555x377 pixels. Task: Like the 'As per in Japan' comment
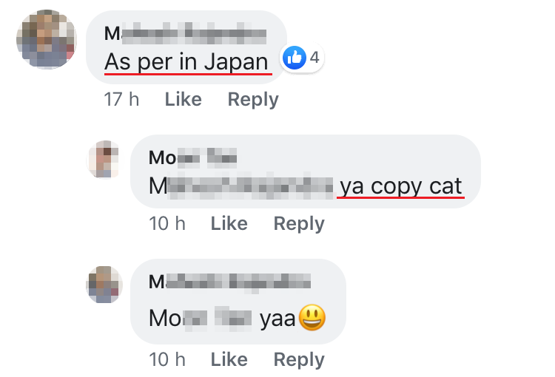pyautogui.click(x=184, y=99)
